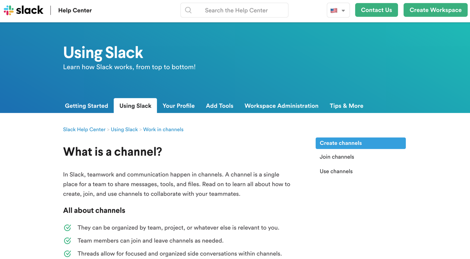Click the checkmark icon beside 'Threads allow'

pos(67,254)
